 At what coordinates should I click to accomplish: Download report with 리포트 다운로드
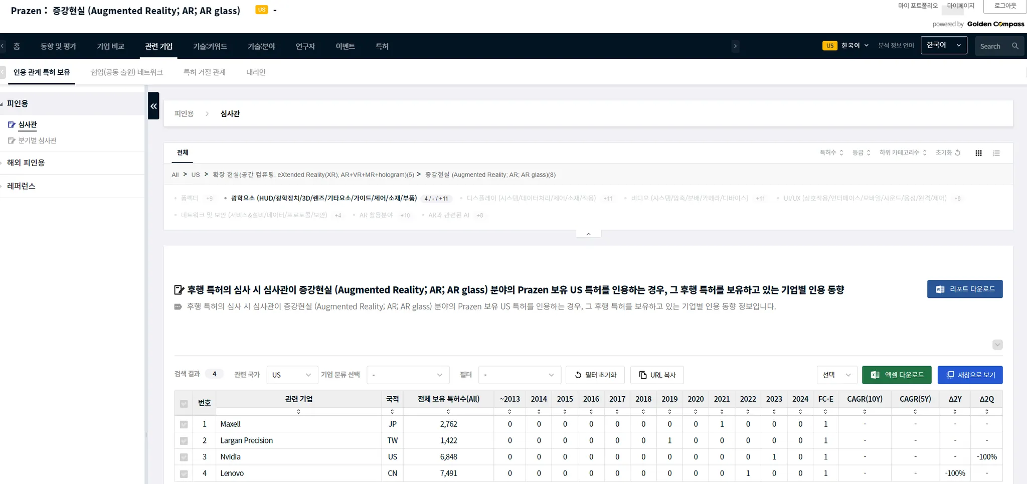[x=965, y=289]
